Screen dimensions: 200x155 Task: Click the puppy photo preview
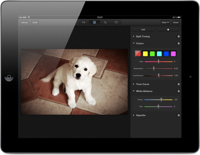point(74,82)
